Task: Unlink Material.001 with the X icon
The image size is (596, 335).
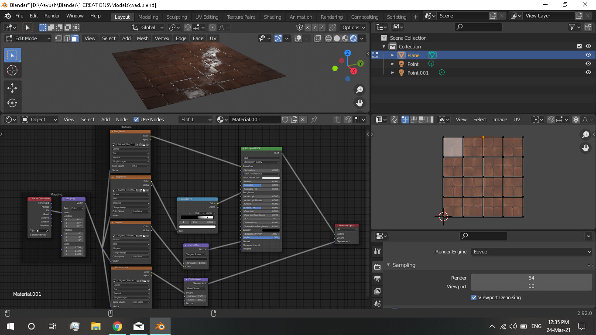Action: [x=303, y=120]
